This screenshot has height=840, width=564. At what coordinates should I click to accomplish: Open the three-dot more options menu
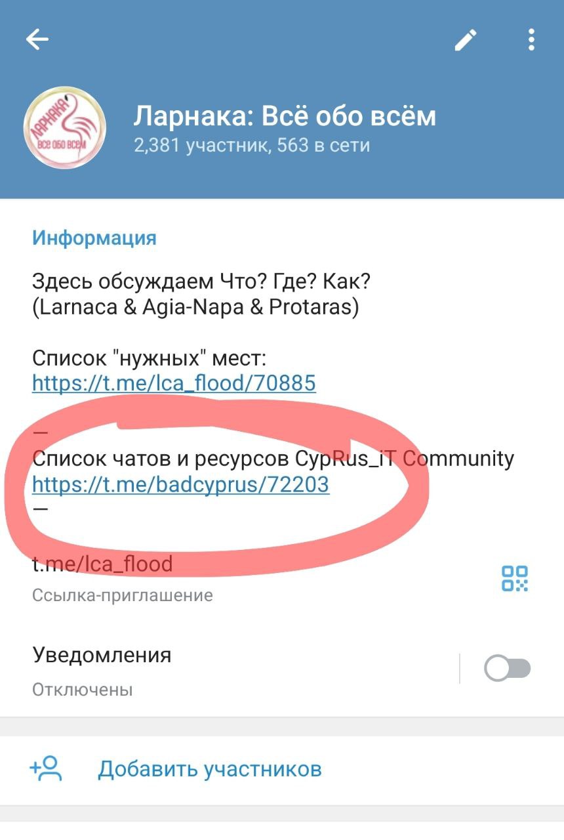click(x=531, y=40)
